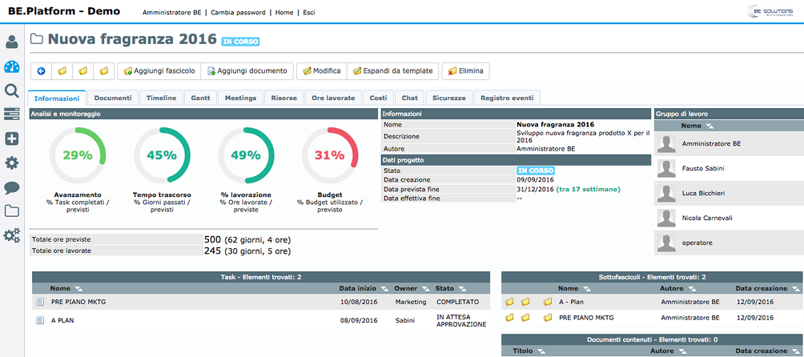Open the single gear settings icon

[11, 162]
